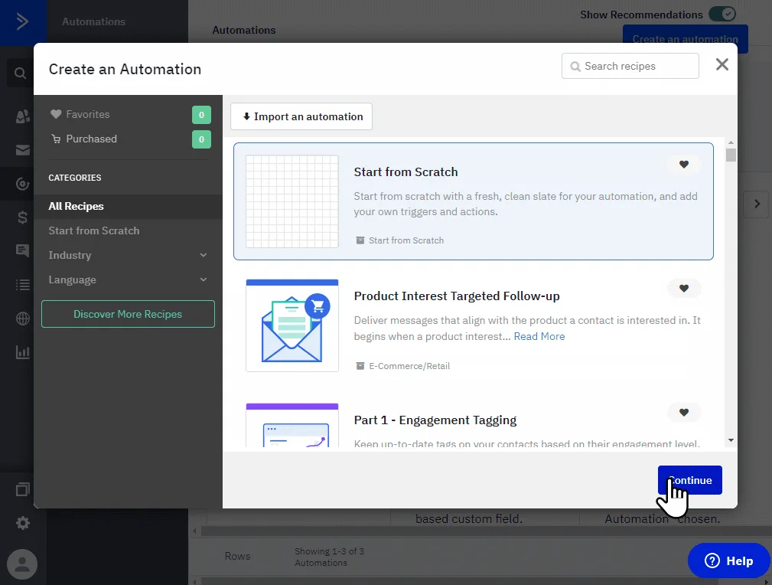Viewport: 772px width, 585px height.
Task: Toggle the Show Recommendations switch
Action: pos(722,14)
